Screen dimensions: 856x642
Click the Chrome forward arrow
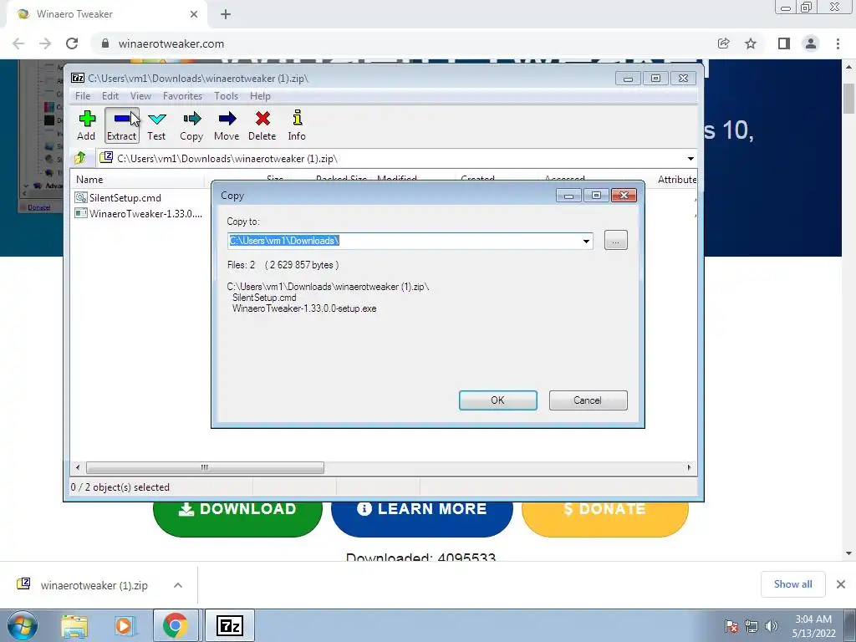[45, 43]
